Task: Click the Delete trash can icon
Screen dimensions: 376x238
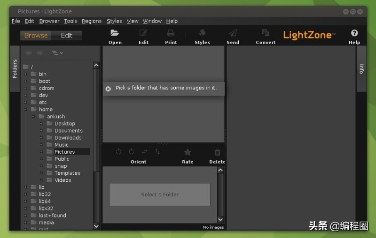Action: [x=217, y=152]
